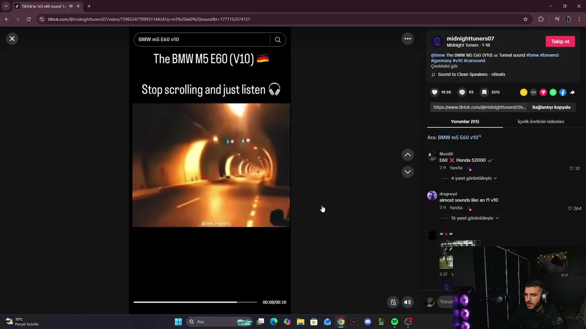Open Spotify from the taskbar
Screen dimensions: 586x329
coord(395,322)
